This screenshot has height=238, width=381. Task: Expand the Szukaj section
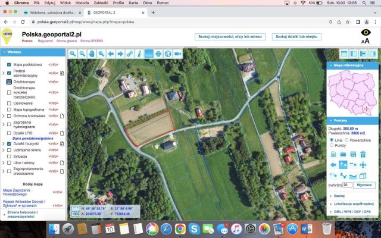pos(339,196)
